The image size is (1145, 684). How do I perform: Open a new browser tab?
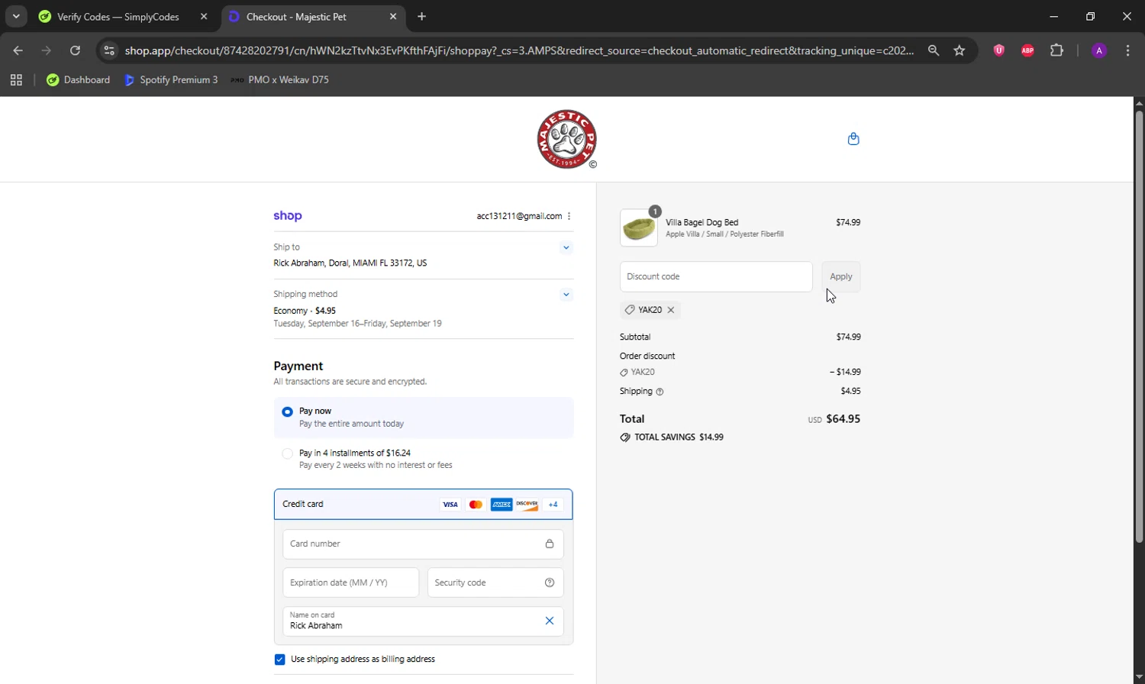[422, 16]
